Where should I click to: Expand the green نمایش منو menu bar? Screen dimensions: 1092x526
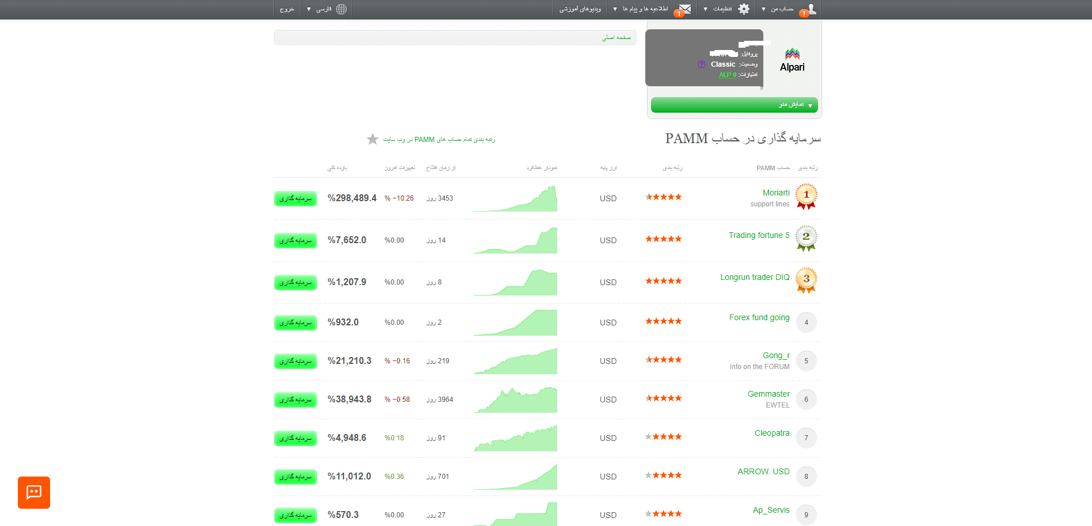point(735,105)
